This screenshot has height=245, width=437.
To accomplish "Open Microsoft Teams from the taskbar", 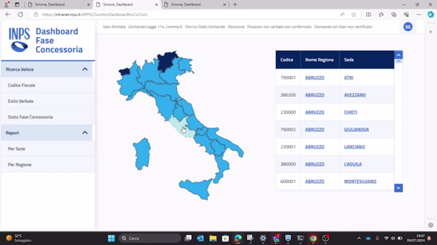I will tap(276, 238).
